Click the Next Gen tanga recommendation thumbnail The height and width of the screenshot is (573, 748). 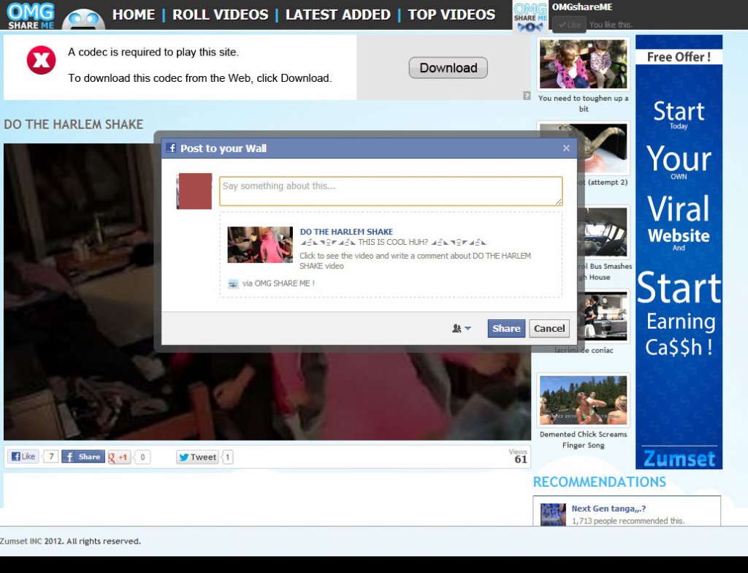554,515
